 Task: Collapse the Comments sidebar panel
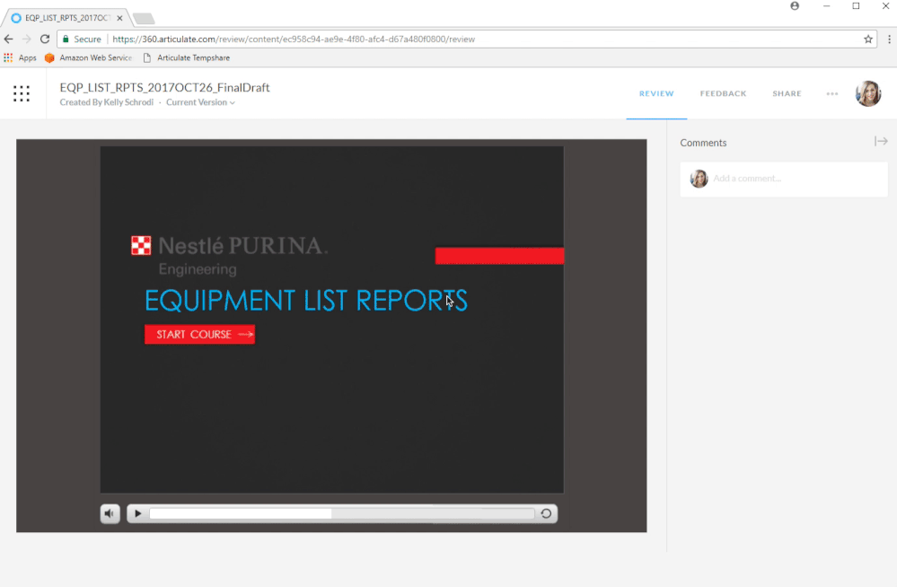point(880,142)
